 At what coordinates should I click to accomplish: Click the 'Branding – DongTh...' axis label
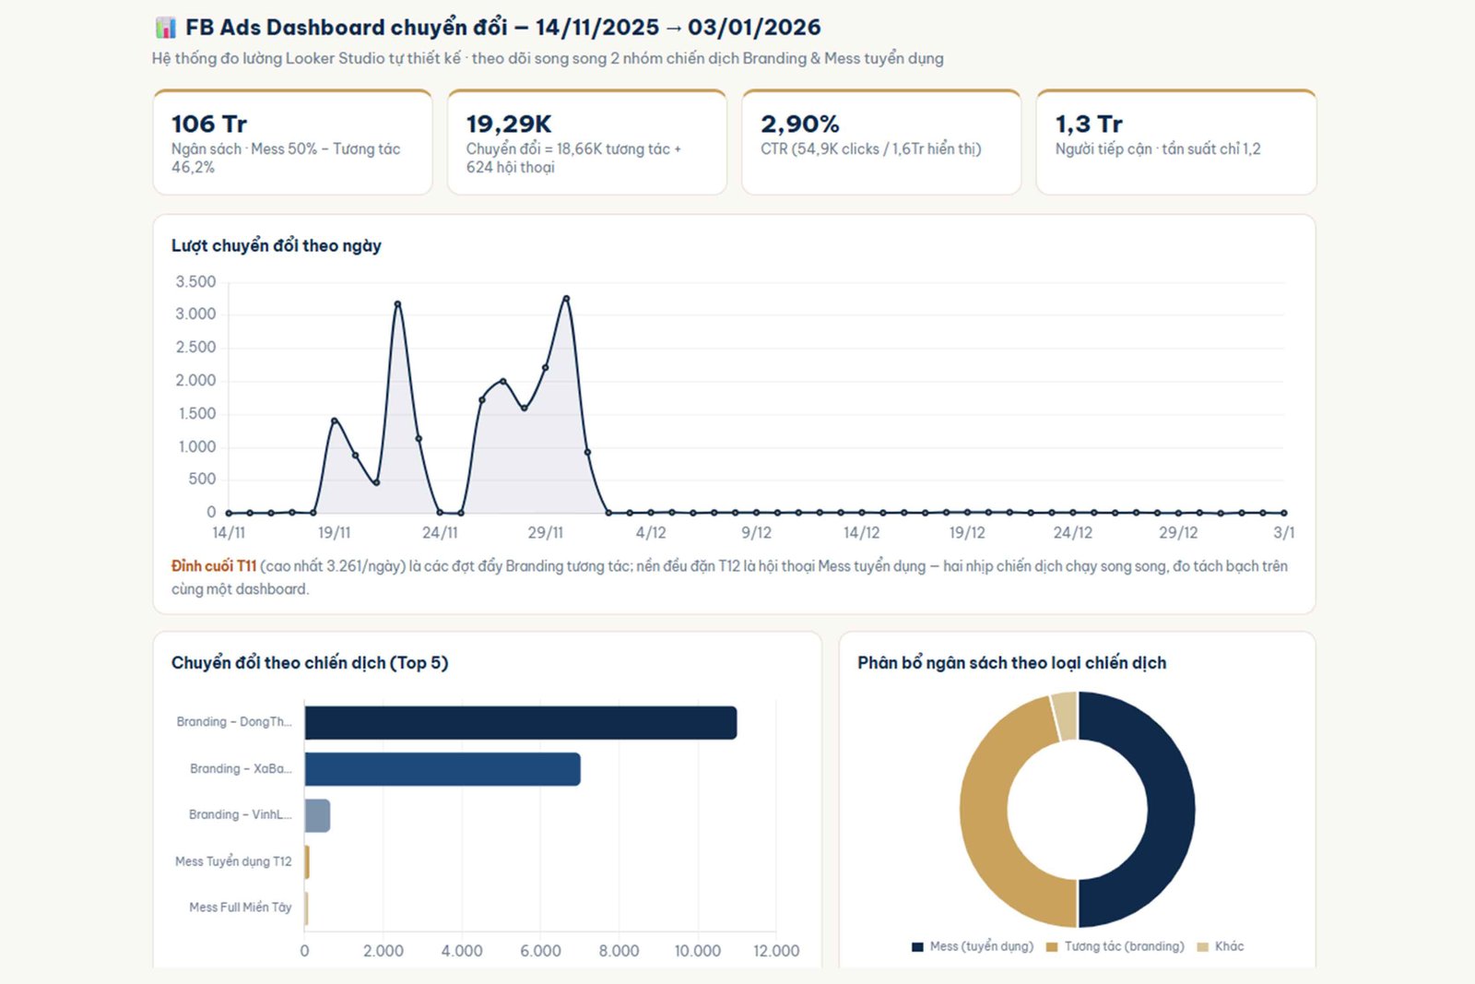click(x=234, y=722)
